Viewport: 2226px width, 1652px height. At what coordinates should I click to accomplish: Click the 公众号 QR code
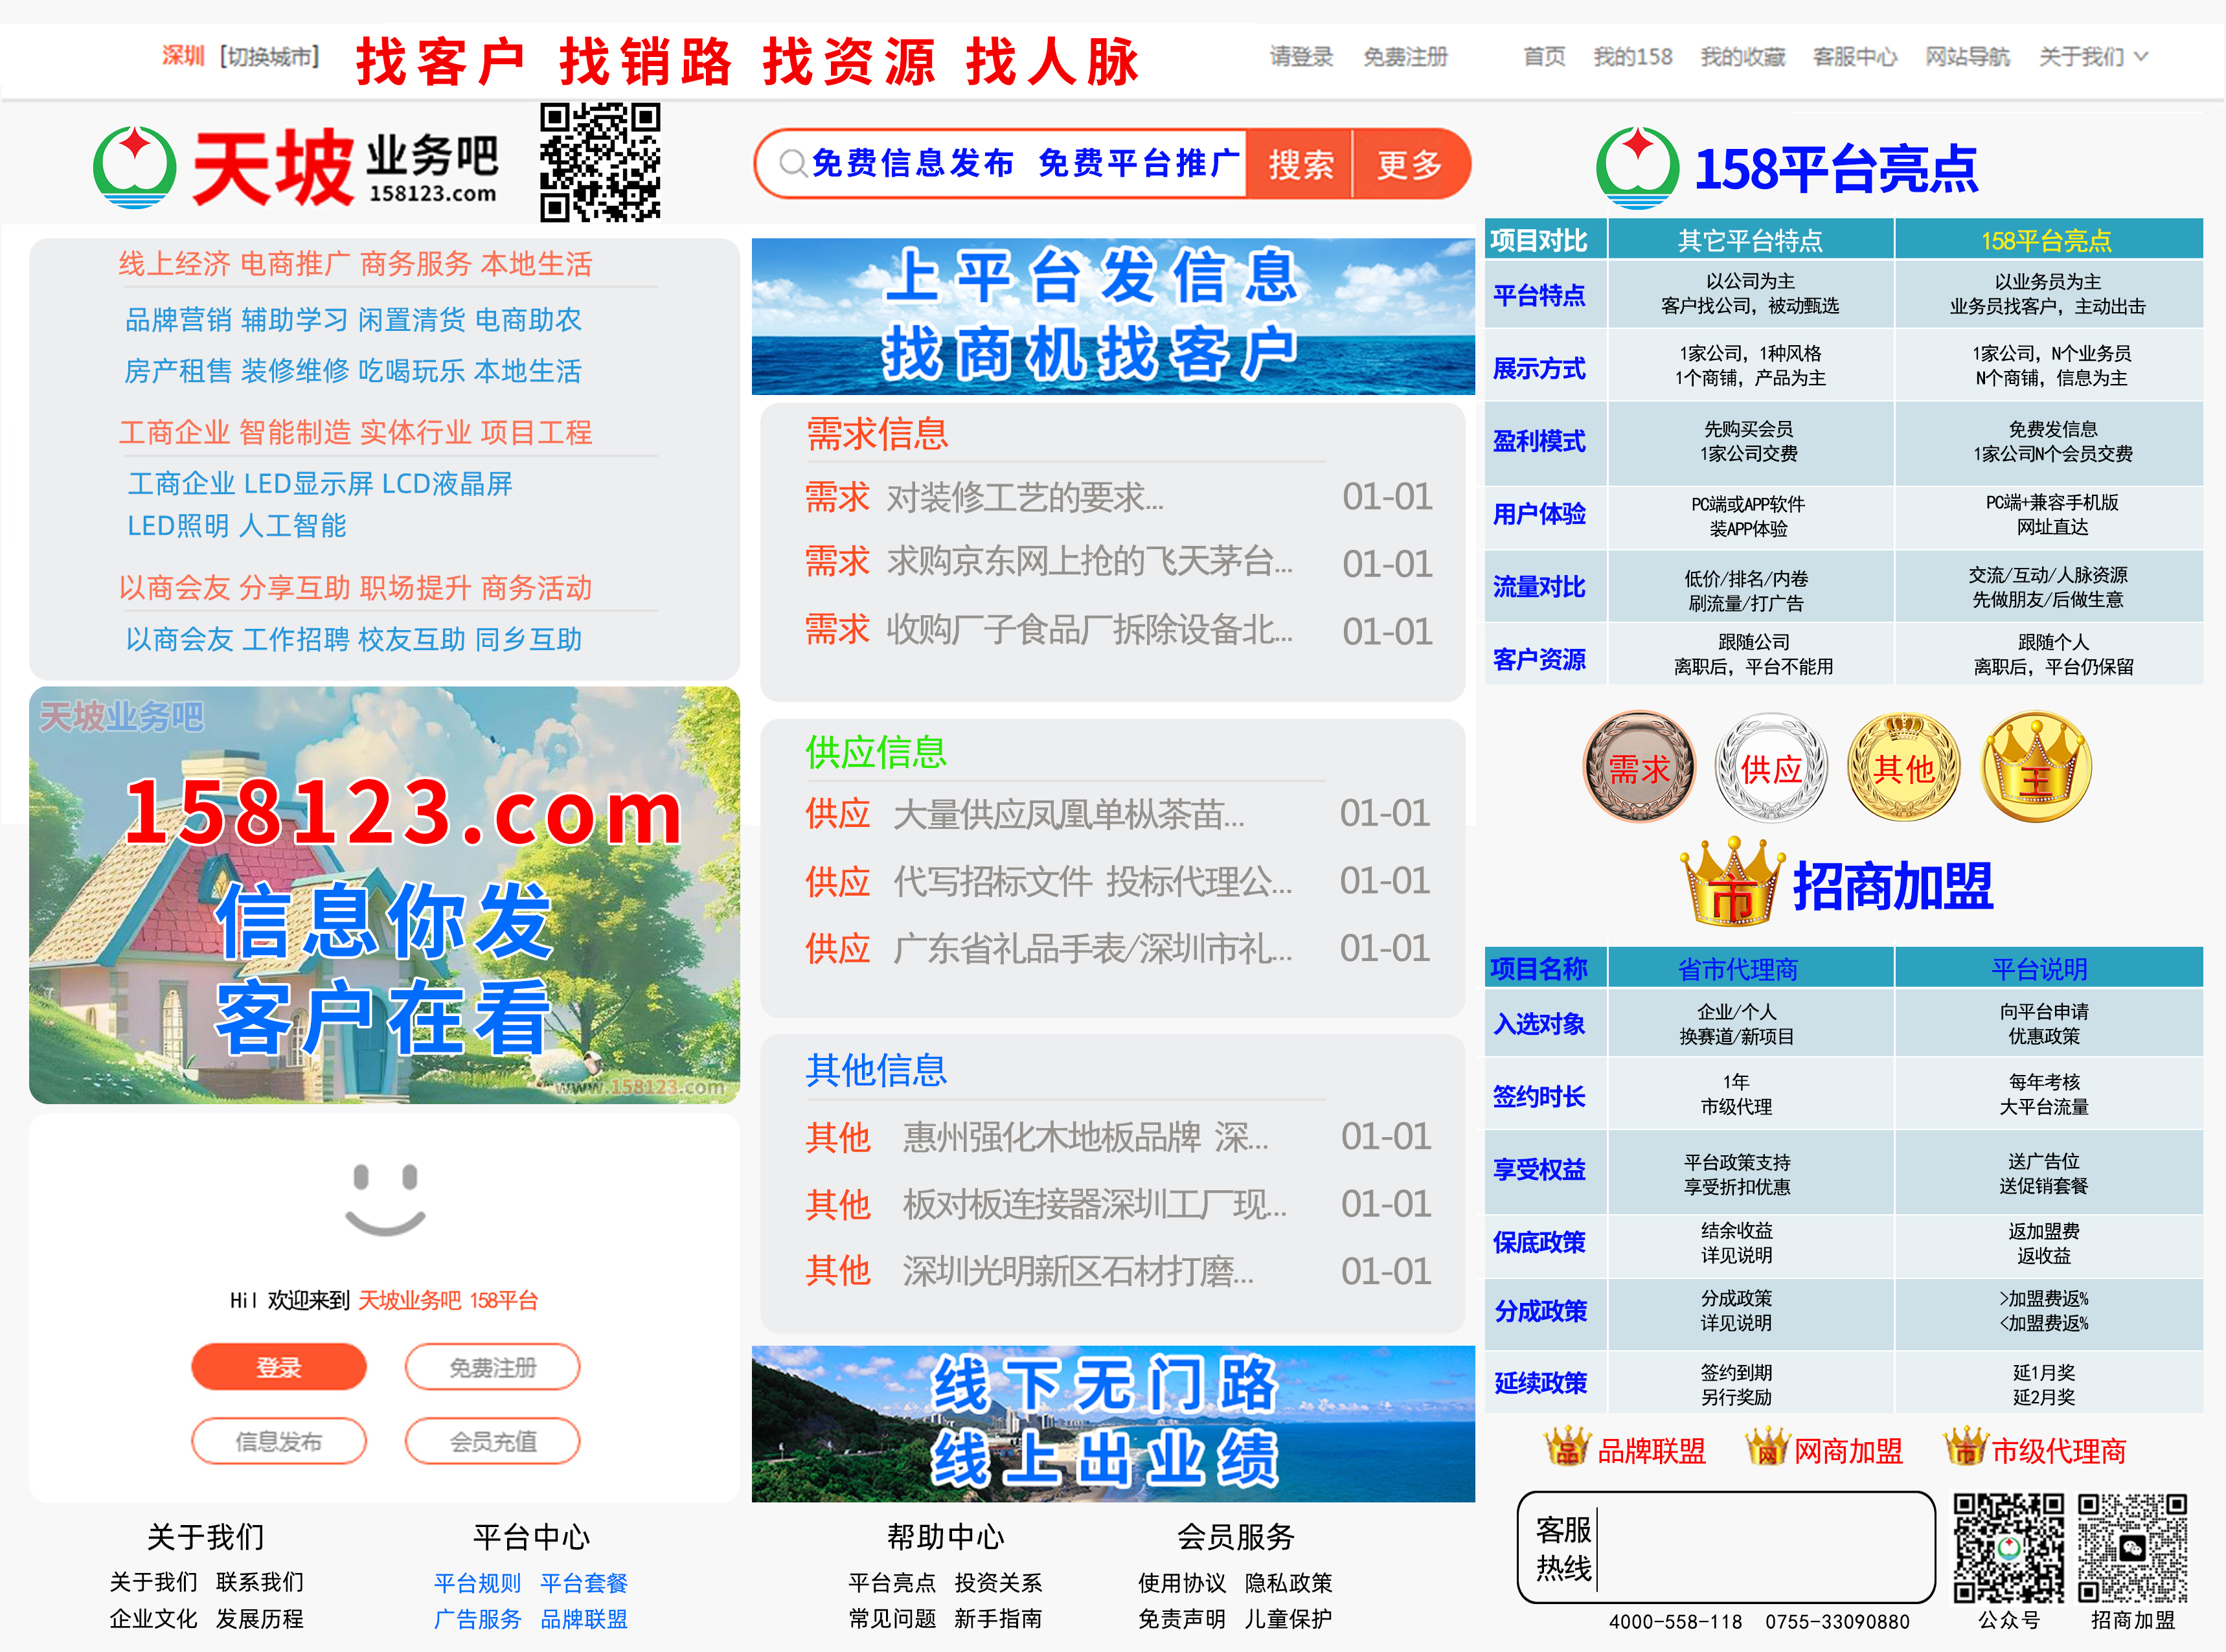tap(2008, 1548)
